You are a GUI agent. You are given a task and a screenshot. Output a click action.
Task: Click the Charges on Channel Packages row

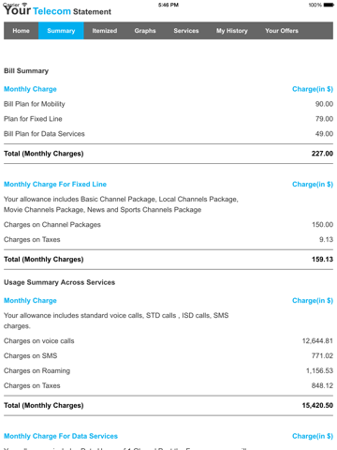(168, 225)
